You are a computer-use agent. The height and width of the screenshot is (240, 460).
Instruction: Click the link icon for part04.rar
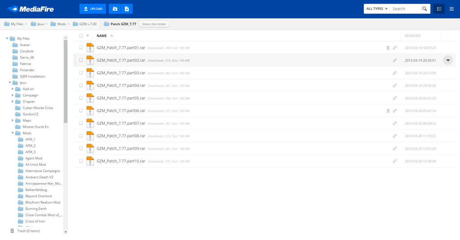pos(395,86)
